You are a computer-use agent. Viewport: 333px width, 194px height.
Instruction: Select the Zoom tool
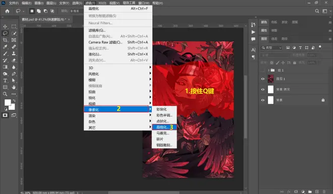click(x=5, y=94)
